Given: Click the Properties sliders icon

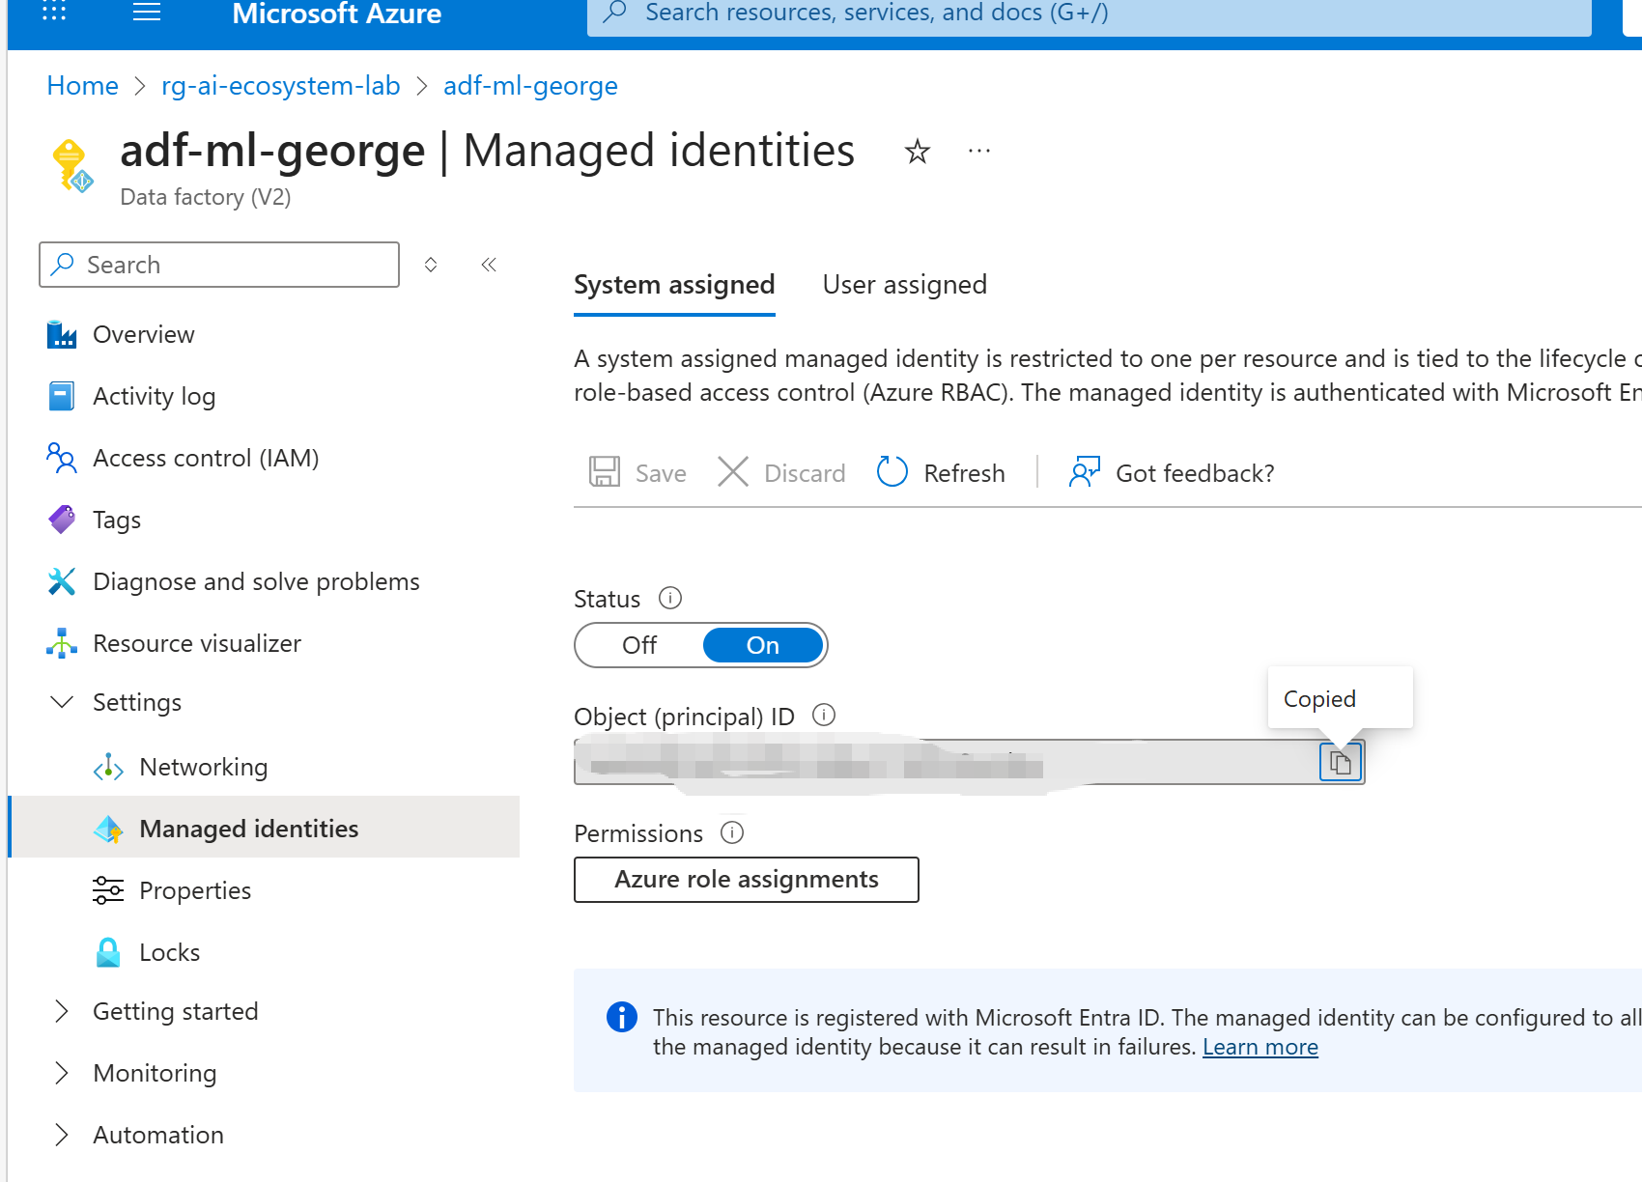Looking at the screenshot, I should click(108, 890).
